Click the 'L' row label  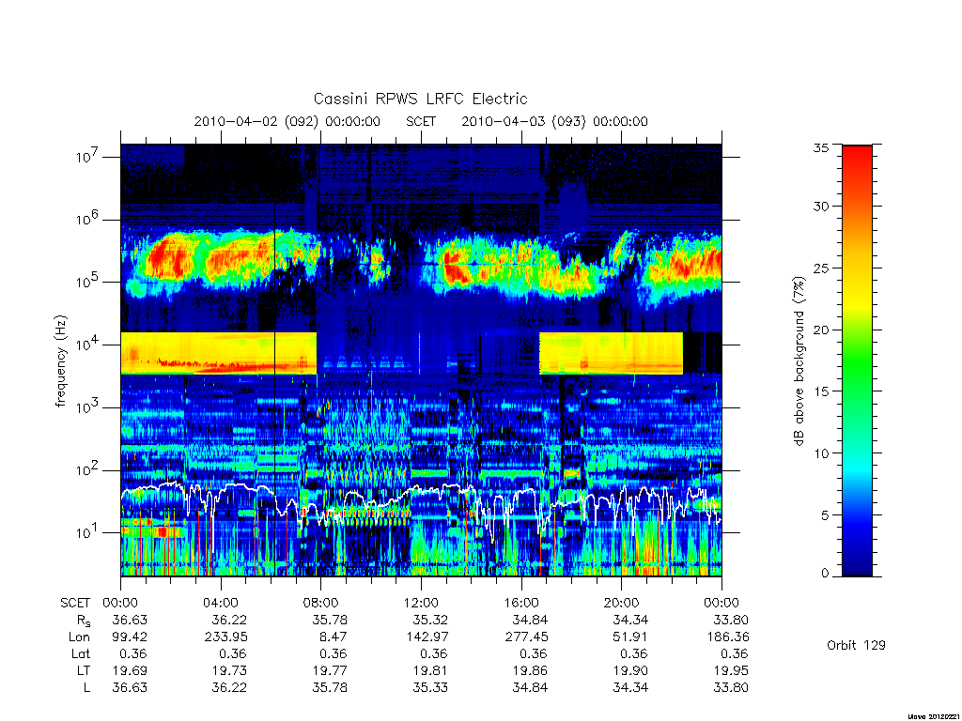tap(86, 688)
